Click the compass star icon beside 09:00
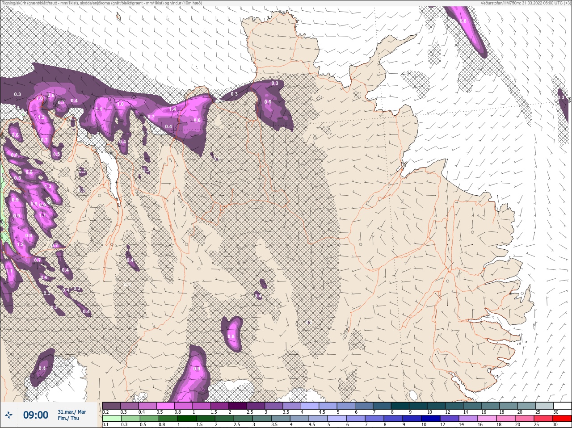The width and height of the screenshot is (572, 428). (9, 415)
